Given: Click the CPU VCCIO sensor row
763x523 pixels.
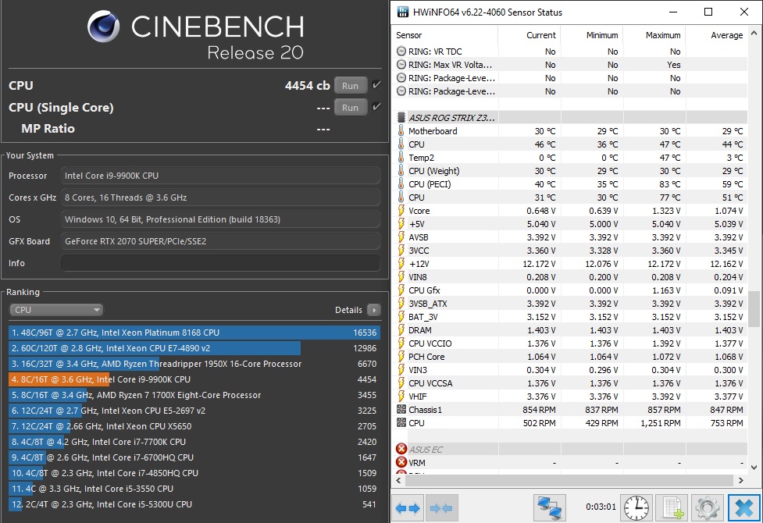Looking at the screenshot, I should [570, 343].
